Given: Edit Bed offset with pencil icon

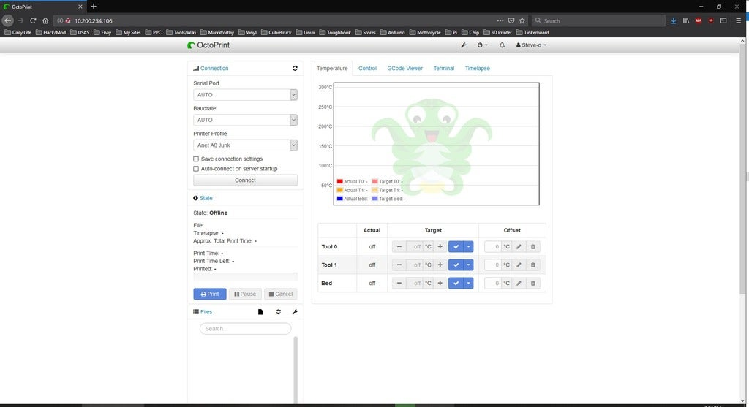Looking at the screenshot, I should 519,283.
